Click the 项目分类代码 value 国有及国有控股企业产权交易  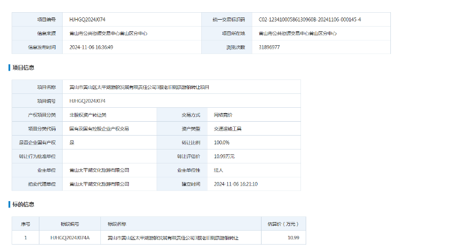click(x=99, y=129)
